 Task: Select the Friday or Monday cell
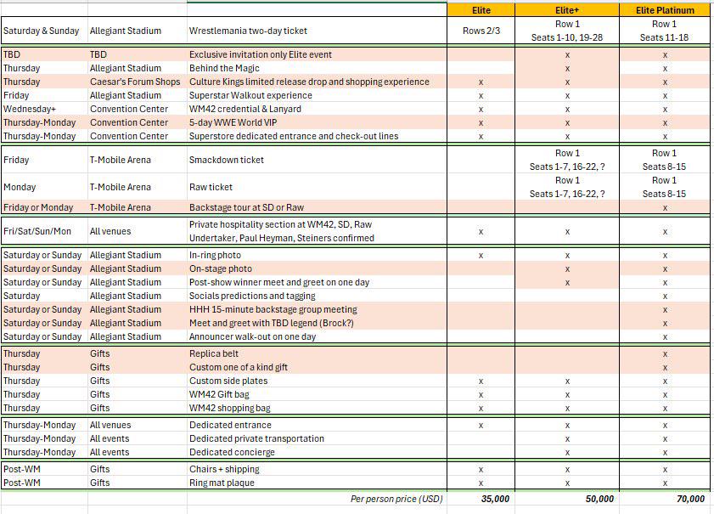(44, 207)
